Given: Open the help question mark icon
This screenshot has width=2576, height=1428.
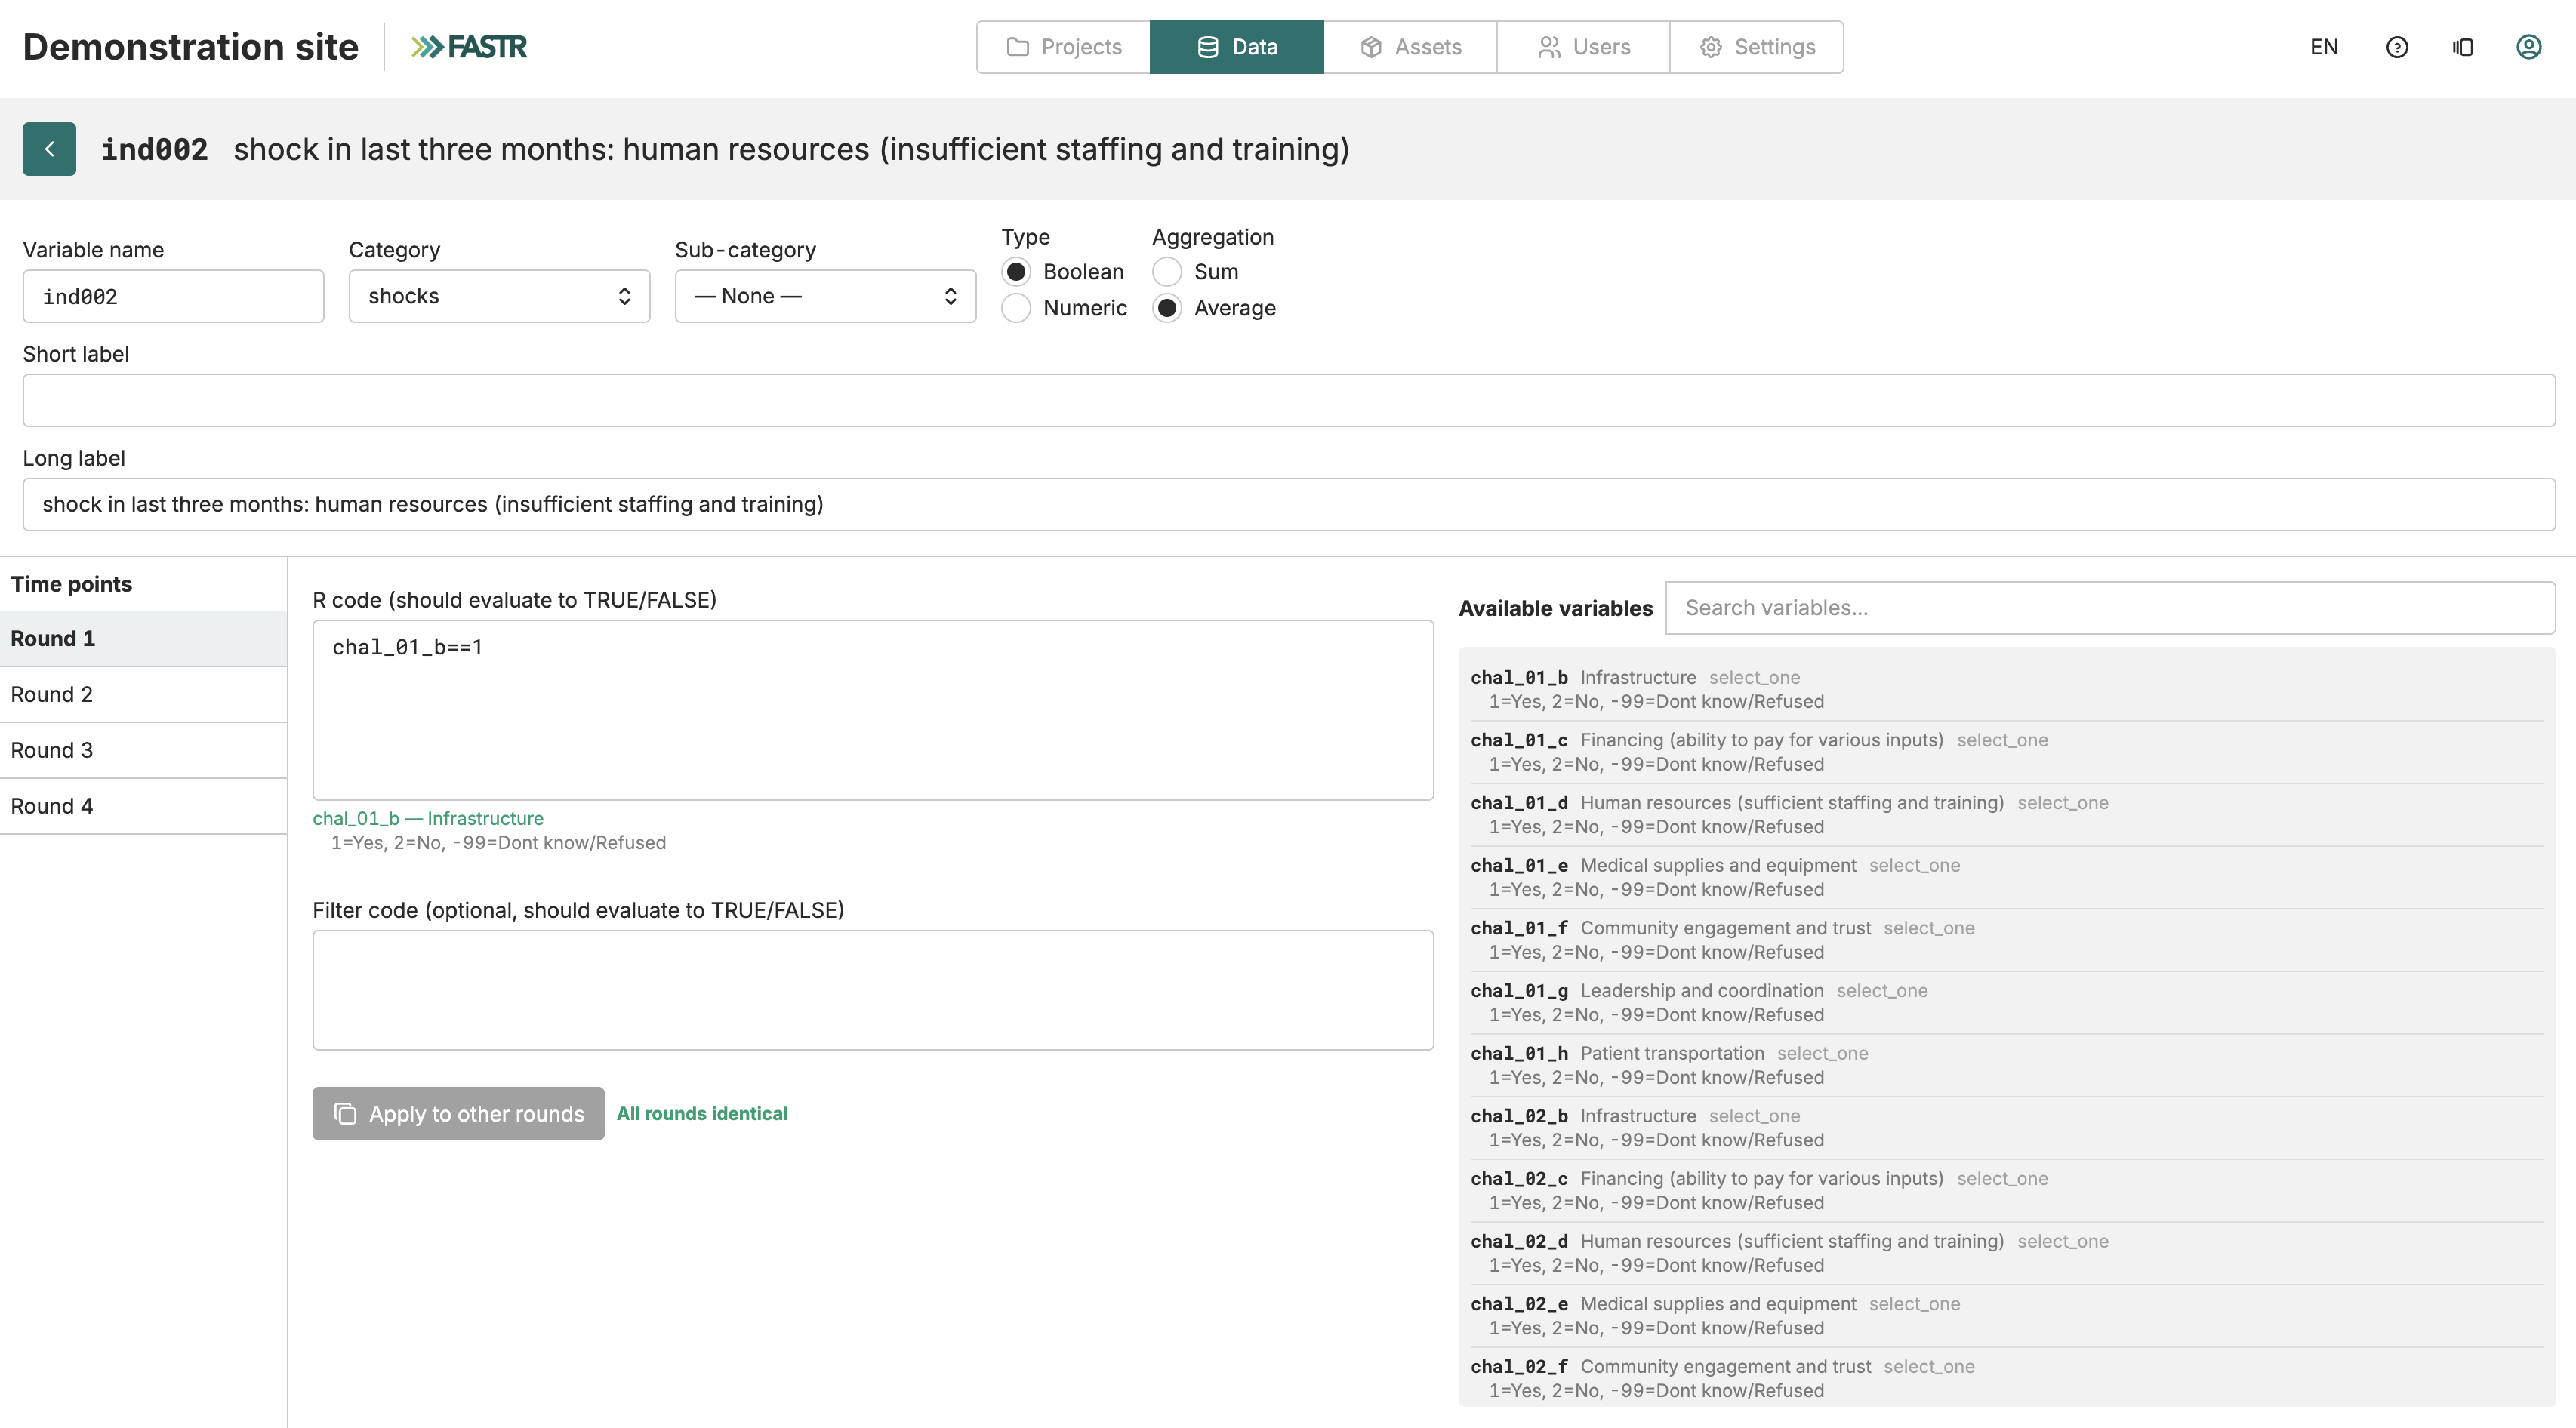Looking at the screenshot, I should point(2397,47).
